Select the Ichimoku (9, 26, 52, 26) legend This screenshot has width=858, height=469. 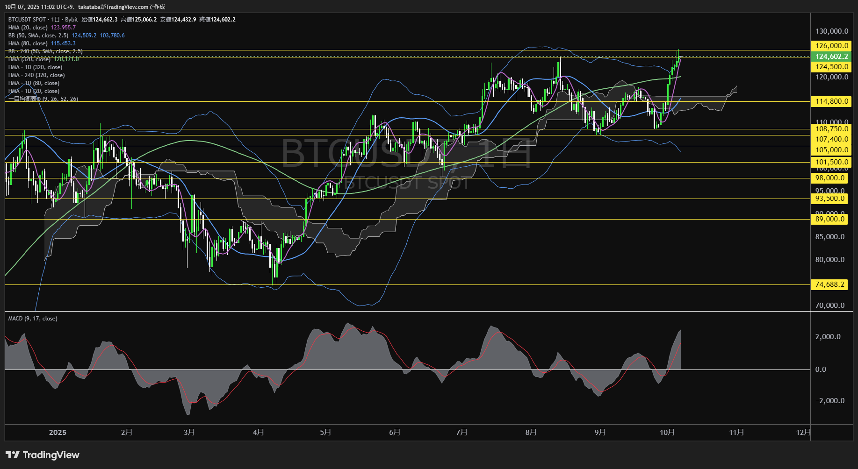tap(43, 99)
